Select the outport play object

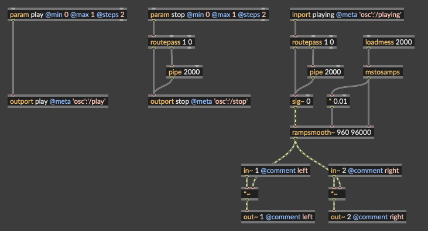click(58, 101)
